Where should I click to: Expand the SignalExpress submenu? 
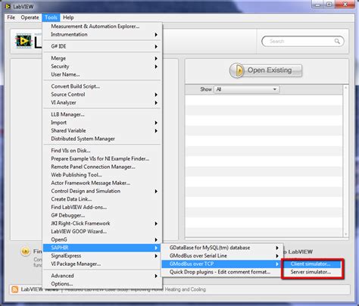102,256
